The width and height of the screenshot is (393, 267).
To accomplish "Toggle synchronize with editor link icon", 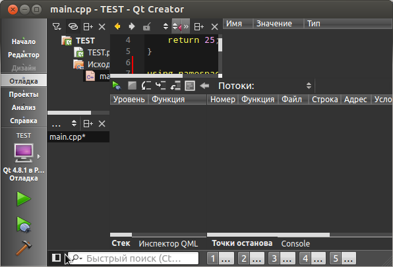I will pyautogui.click(x=73, y=26).
